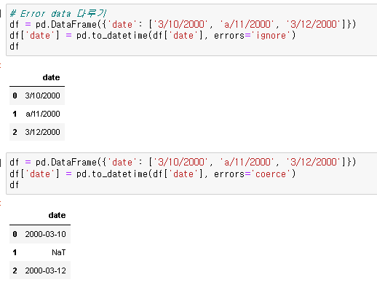377x288 pixels.
Task: Click the 'ignore' string in the first cell
Action: tap(271, 36)
